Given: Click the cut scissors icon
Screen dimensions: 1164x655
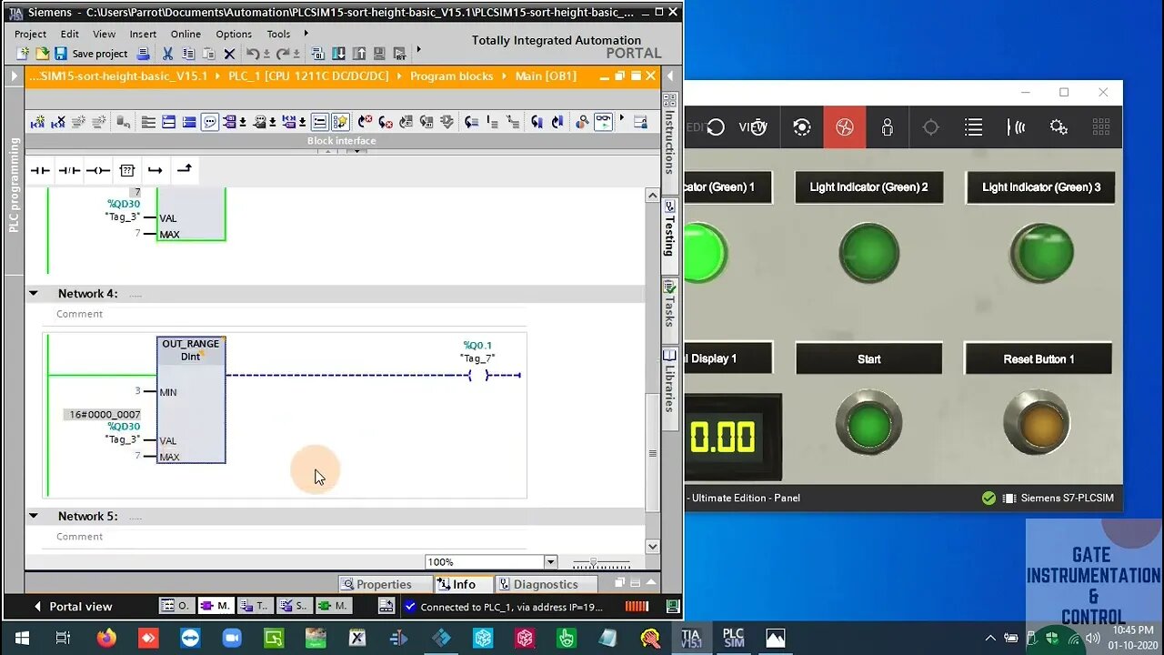Looking at the screenshot, I should (167, 54).
